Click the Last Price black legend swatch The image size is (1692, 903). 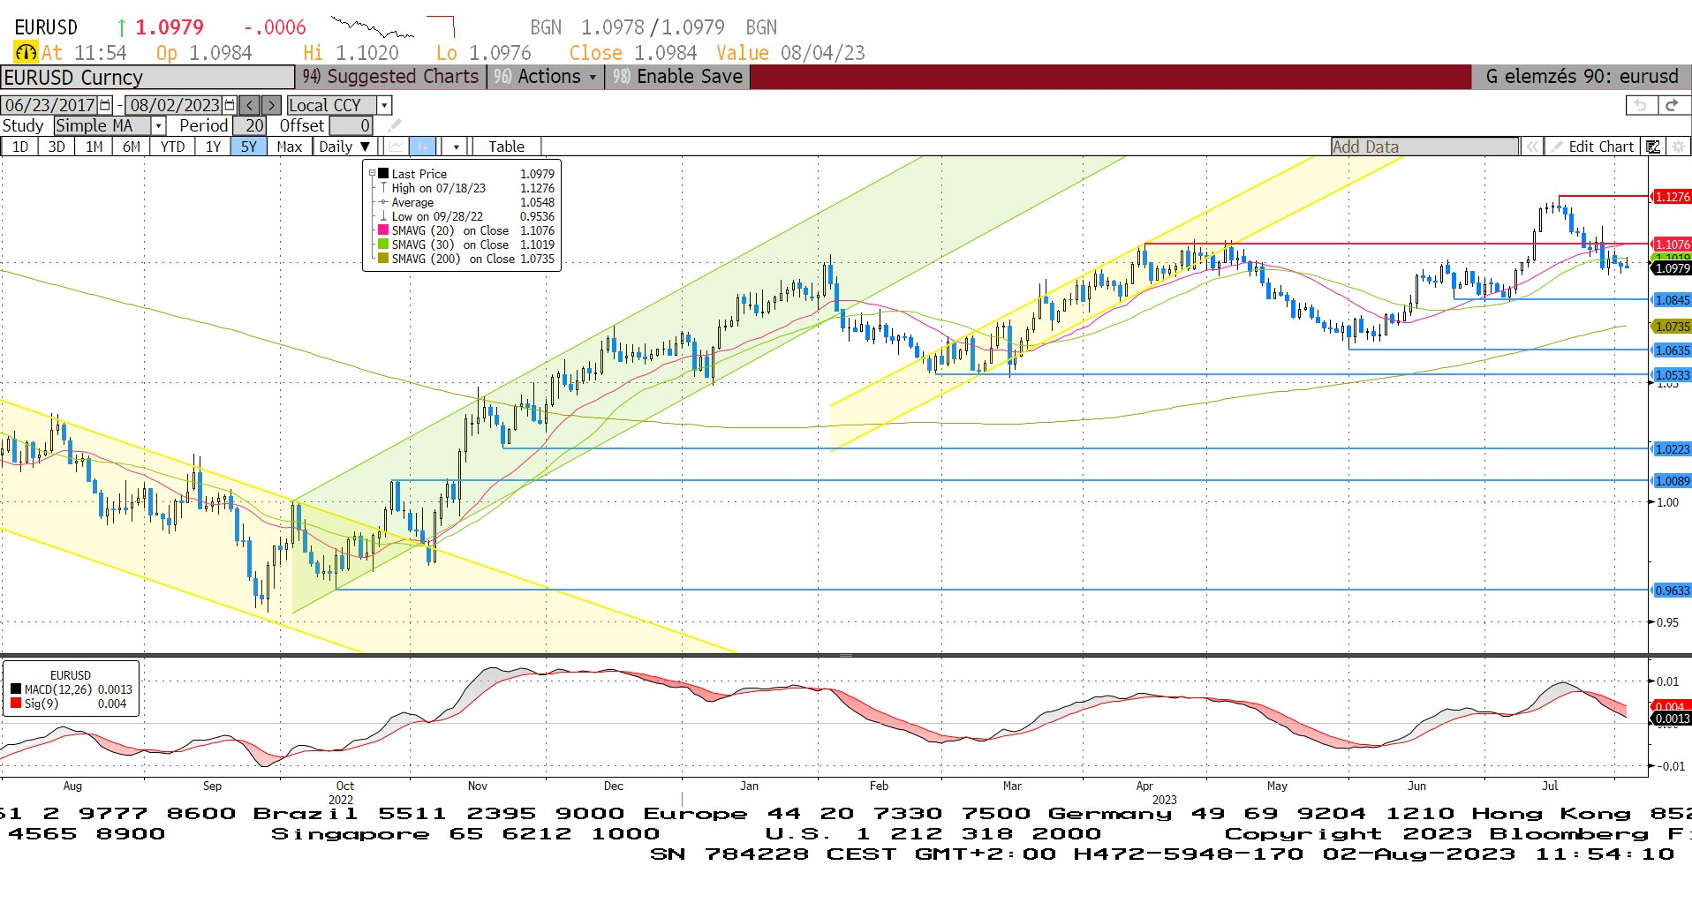(383, 174)
